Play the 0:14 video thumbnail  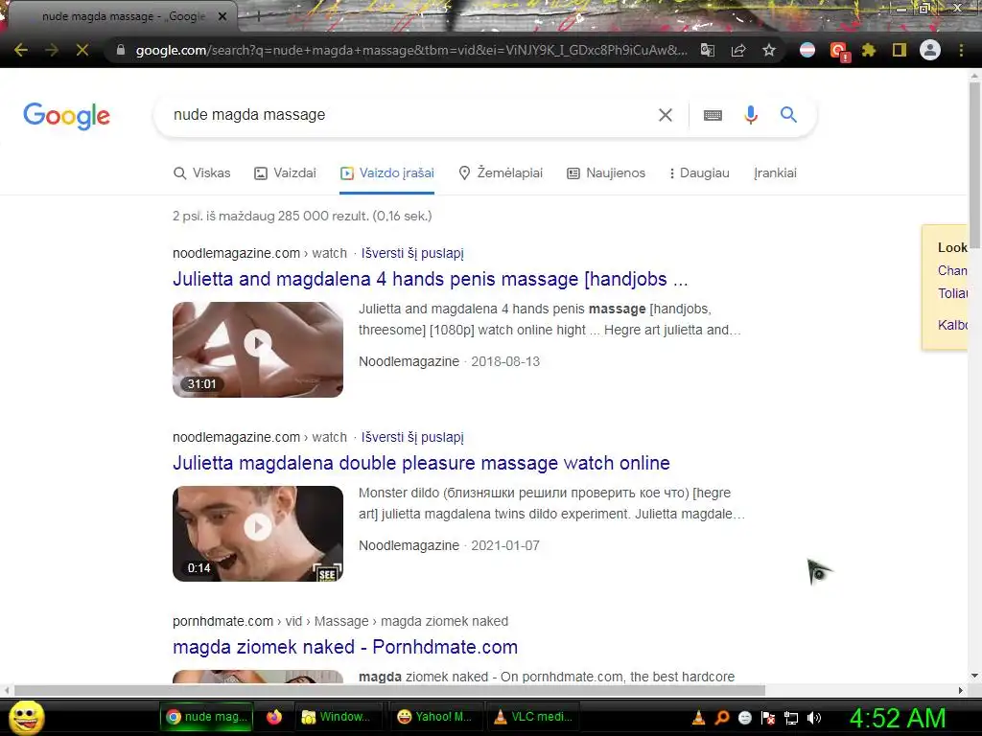[x=258, y=534]
